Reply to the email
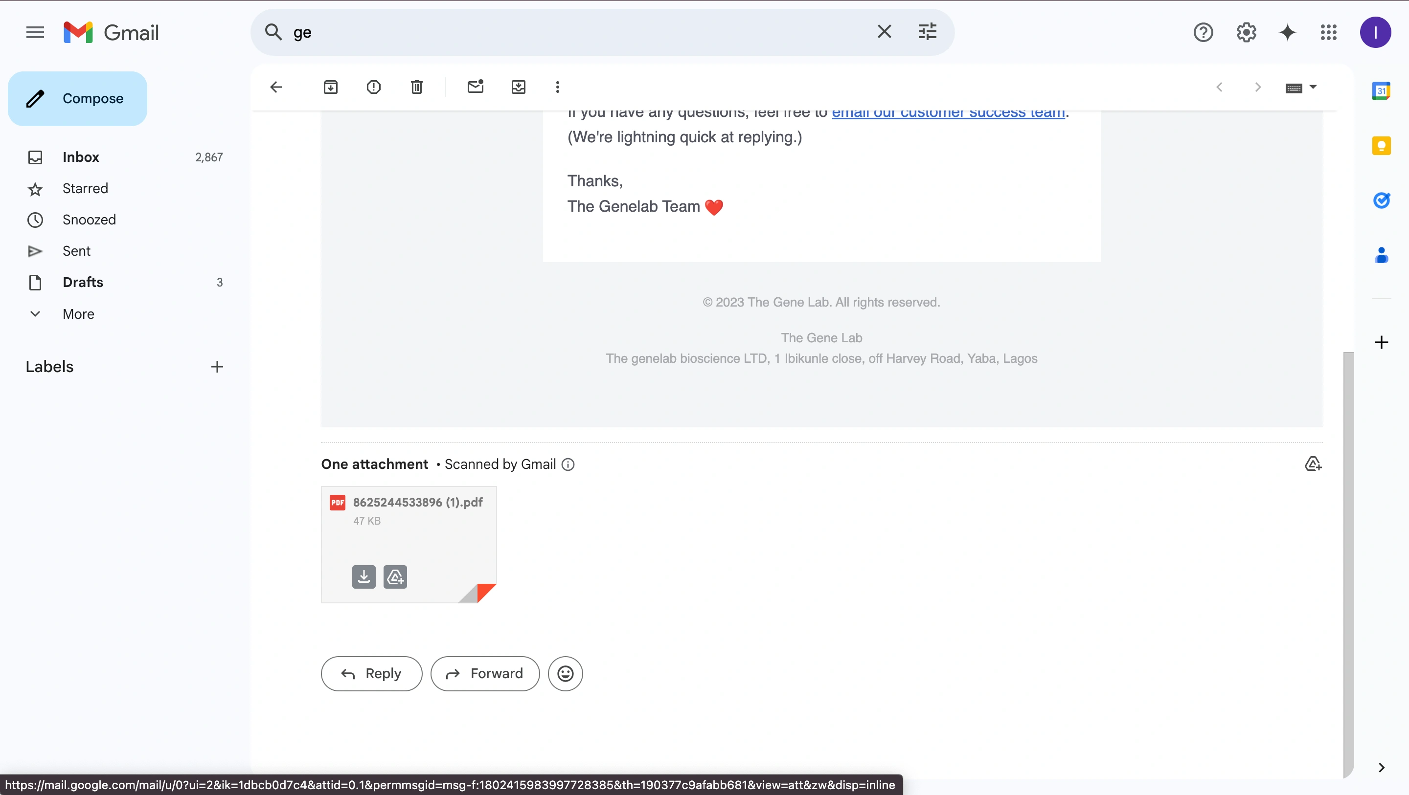The width and height of the screenshot is (1409, 795). pos(371,673)
